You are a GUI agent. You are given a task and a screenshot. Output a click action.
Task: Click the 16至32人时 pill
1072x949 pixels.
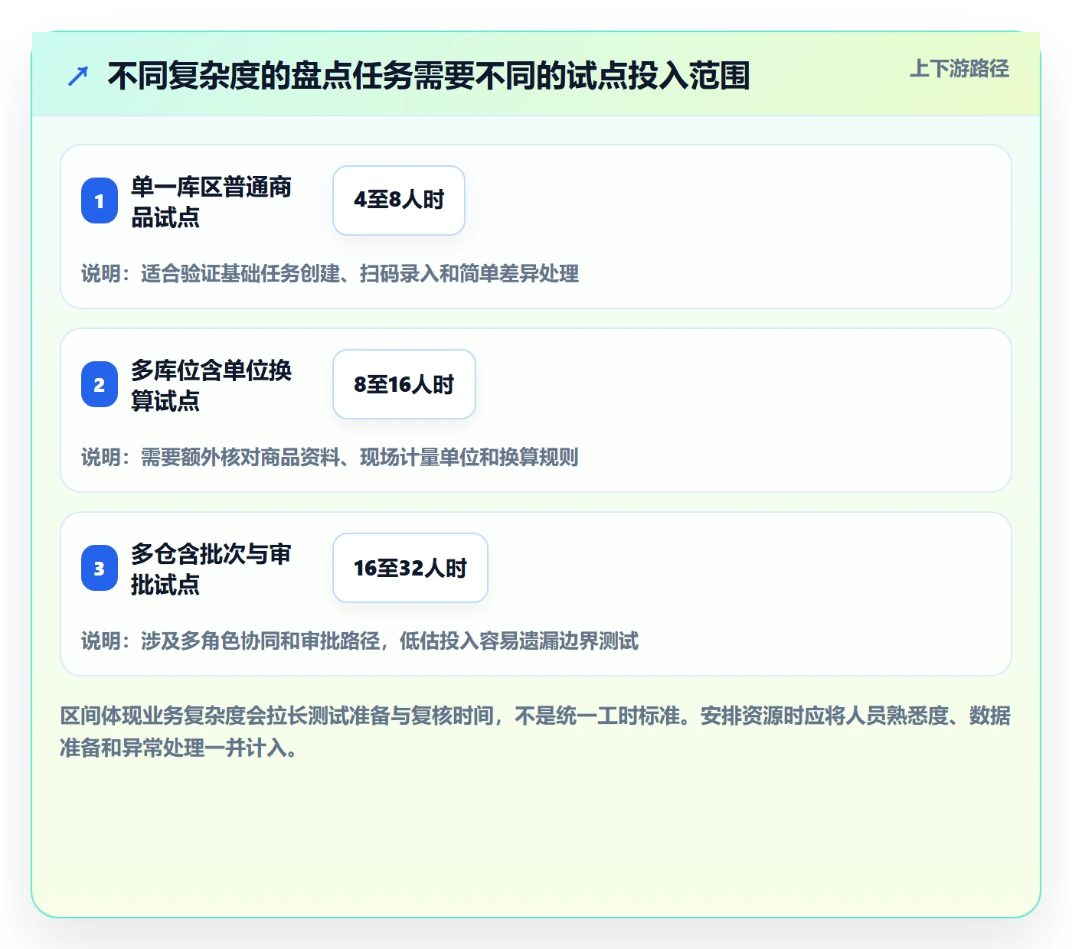[410, 568]
